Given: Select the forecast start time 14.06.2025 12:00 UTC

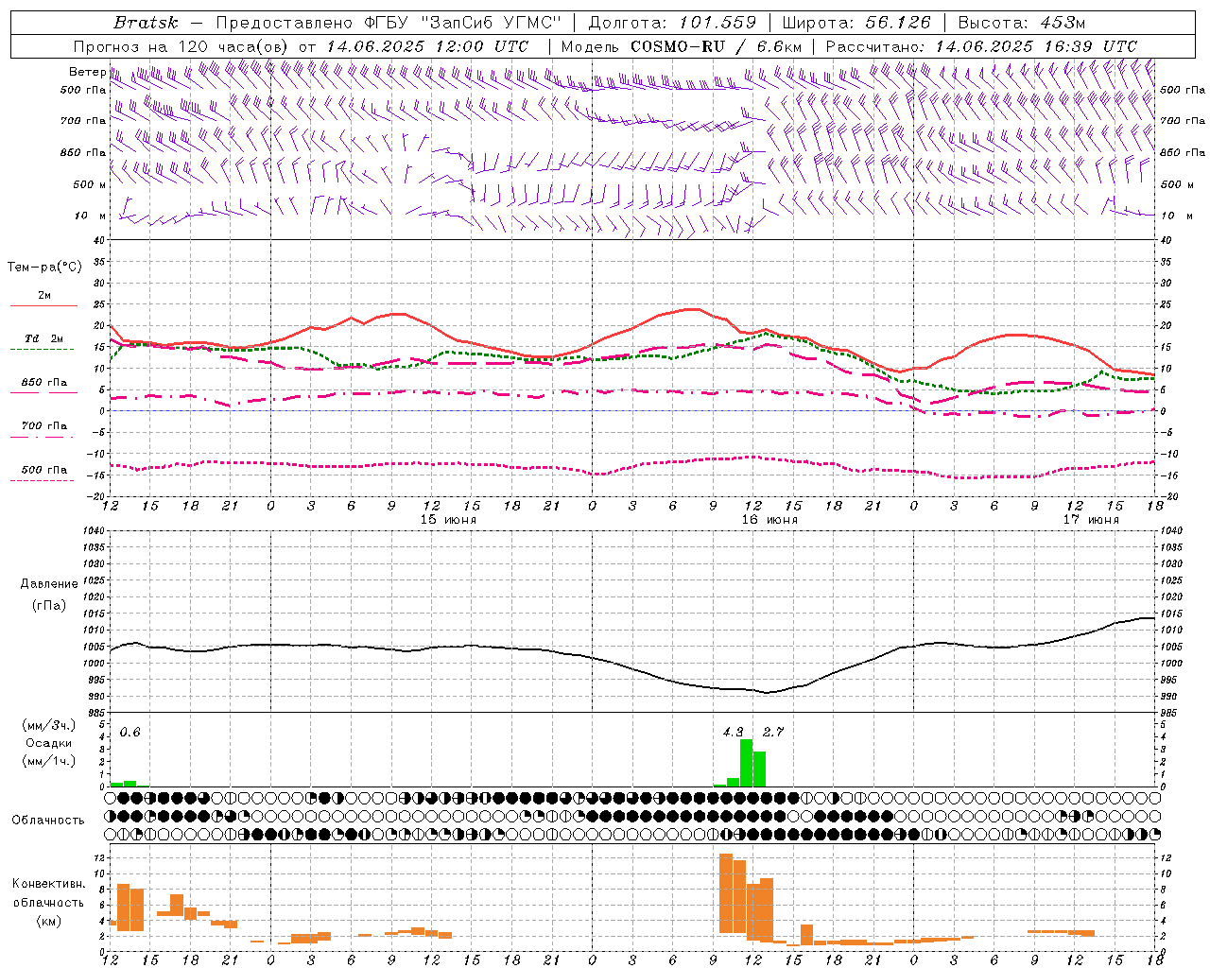Looking at the screenshot, I should 427,46.
